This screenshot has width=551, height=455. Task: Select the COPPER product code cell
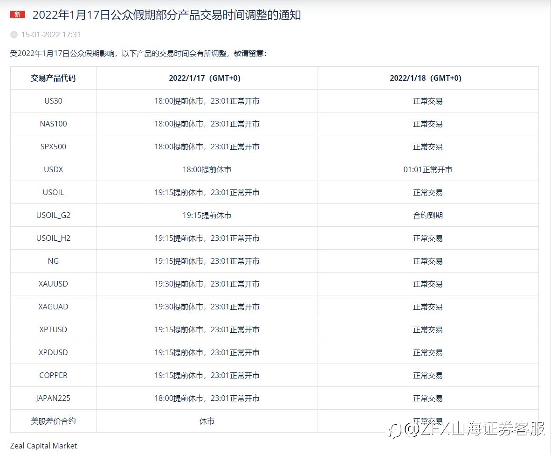pos(54,376)
